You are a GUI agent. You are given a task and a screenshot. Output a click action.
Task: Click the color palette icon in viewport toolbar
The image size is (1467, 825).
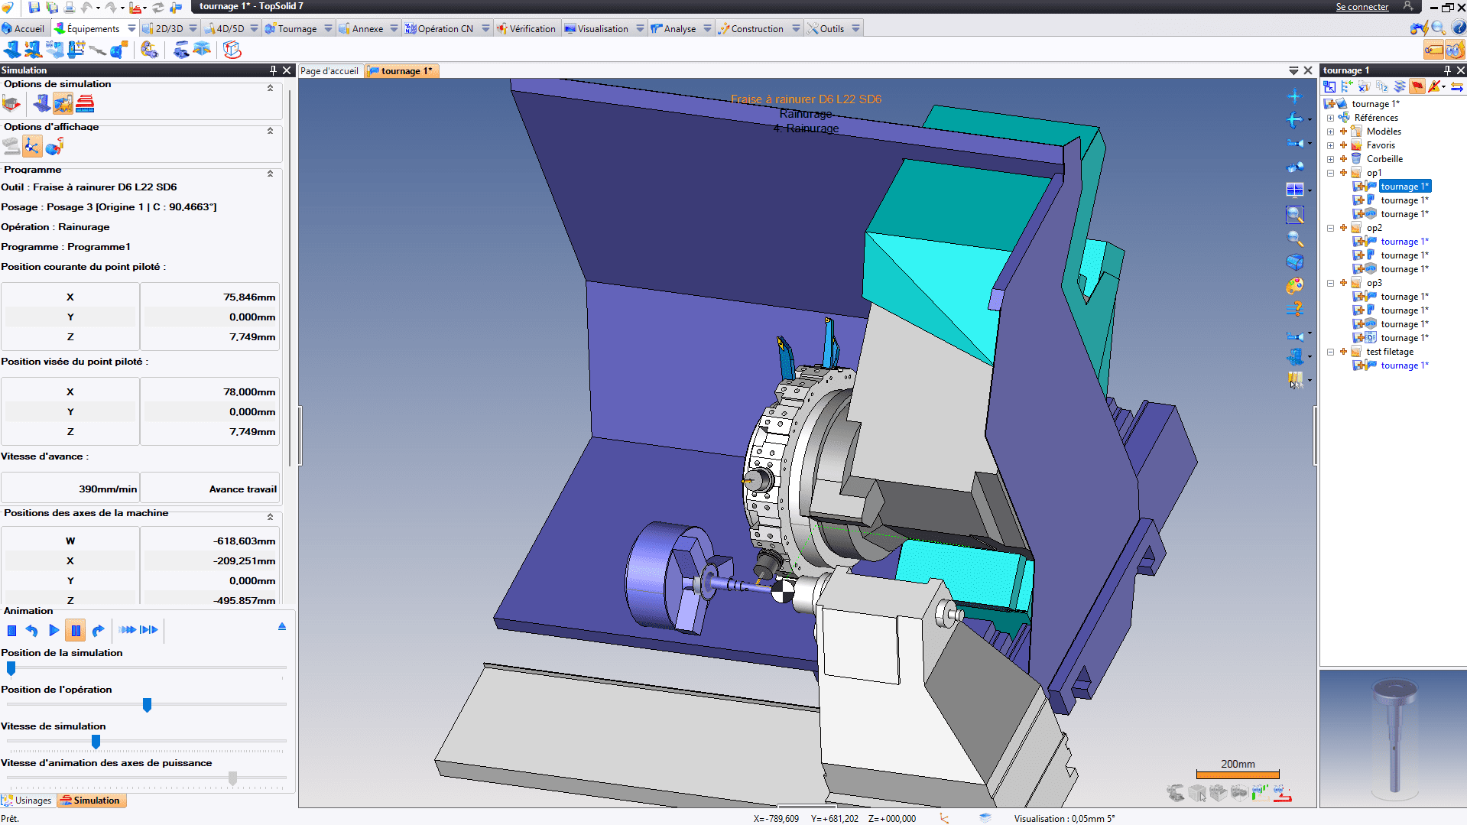1294,286
